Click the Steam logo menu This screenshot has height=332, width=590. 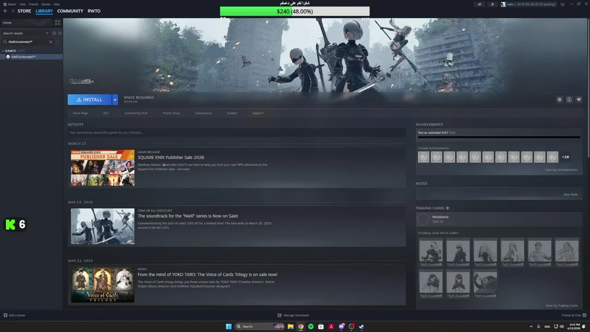pos(9,4)
